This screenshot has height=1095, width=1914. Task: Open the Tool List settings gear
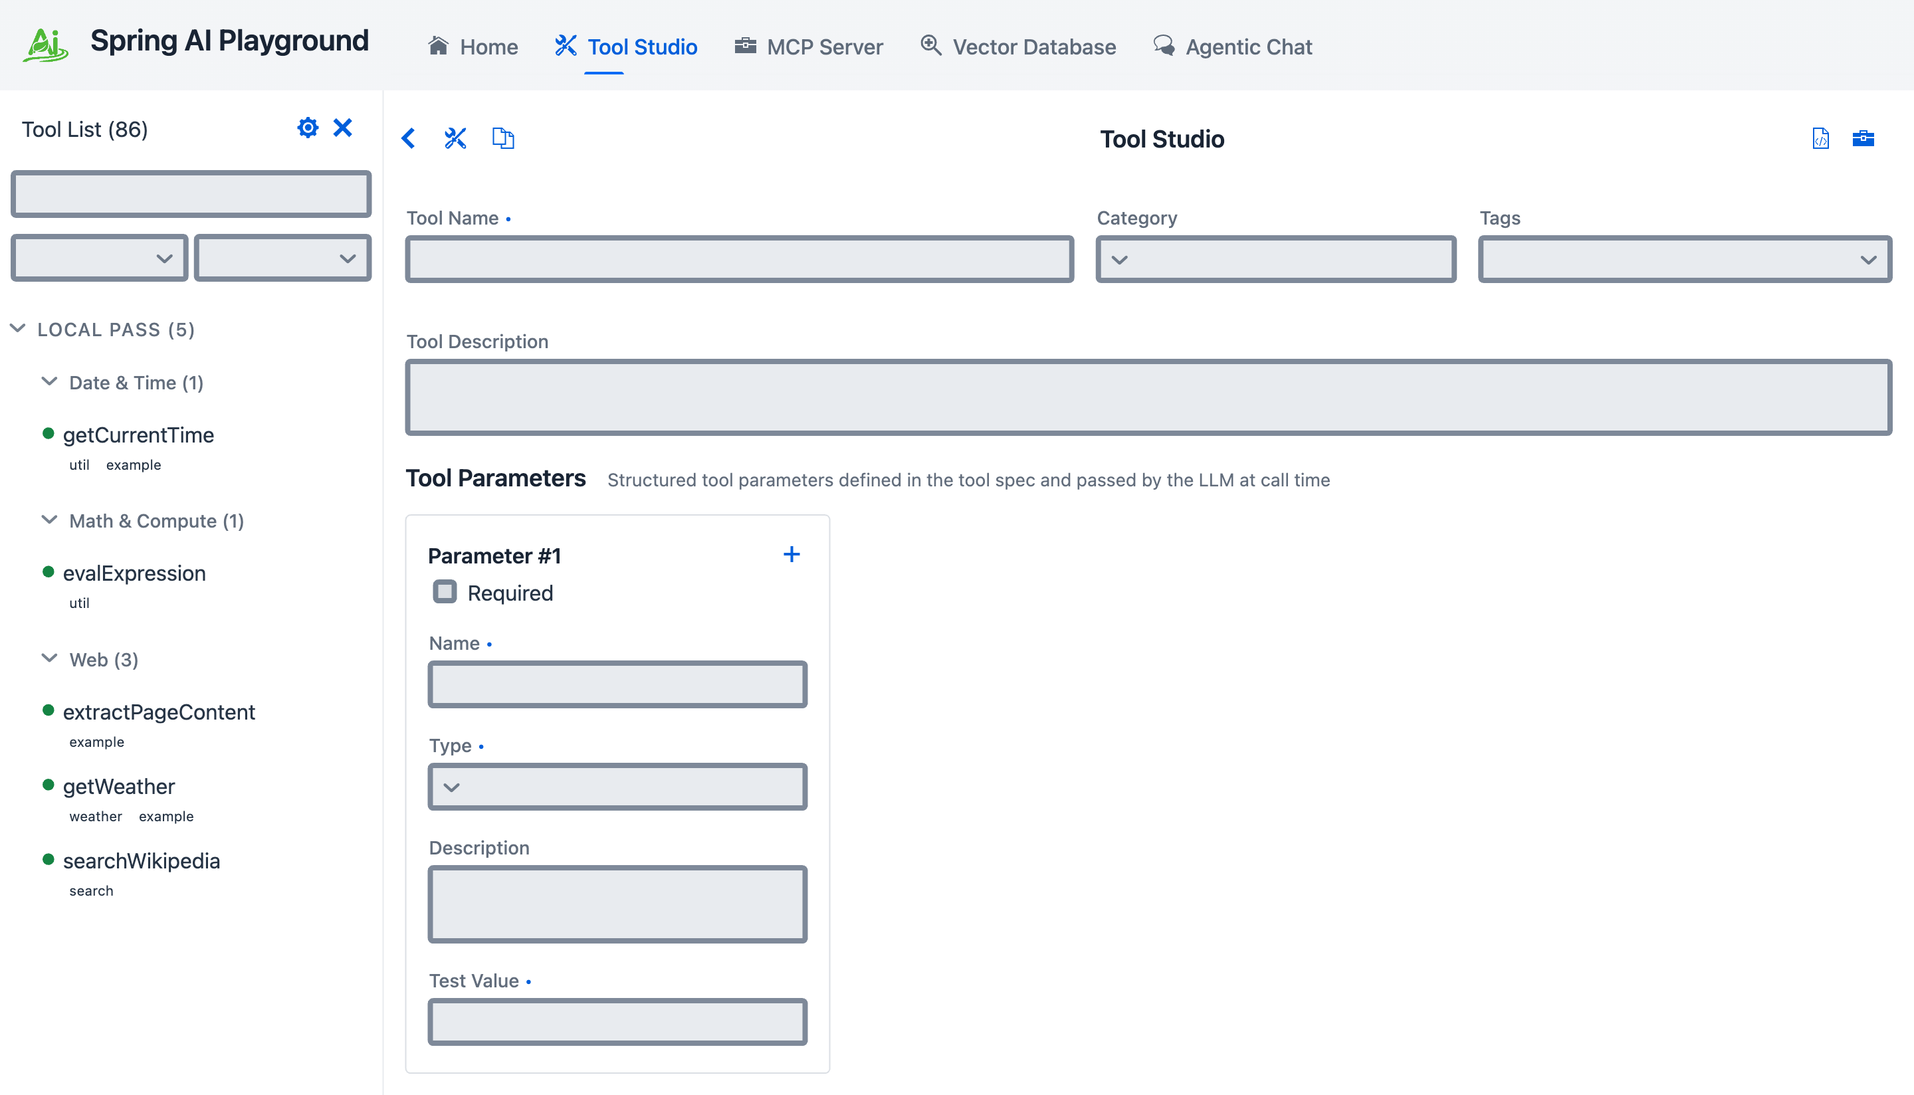click(308, 128)
